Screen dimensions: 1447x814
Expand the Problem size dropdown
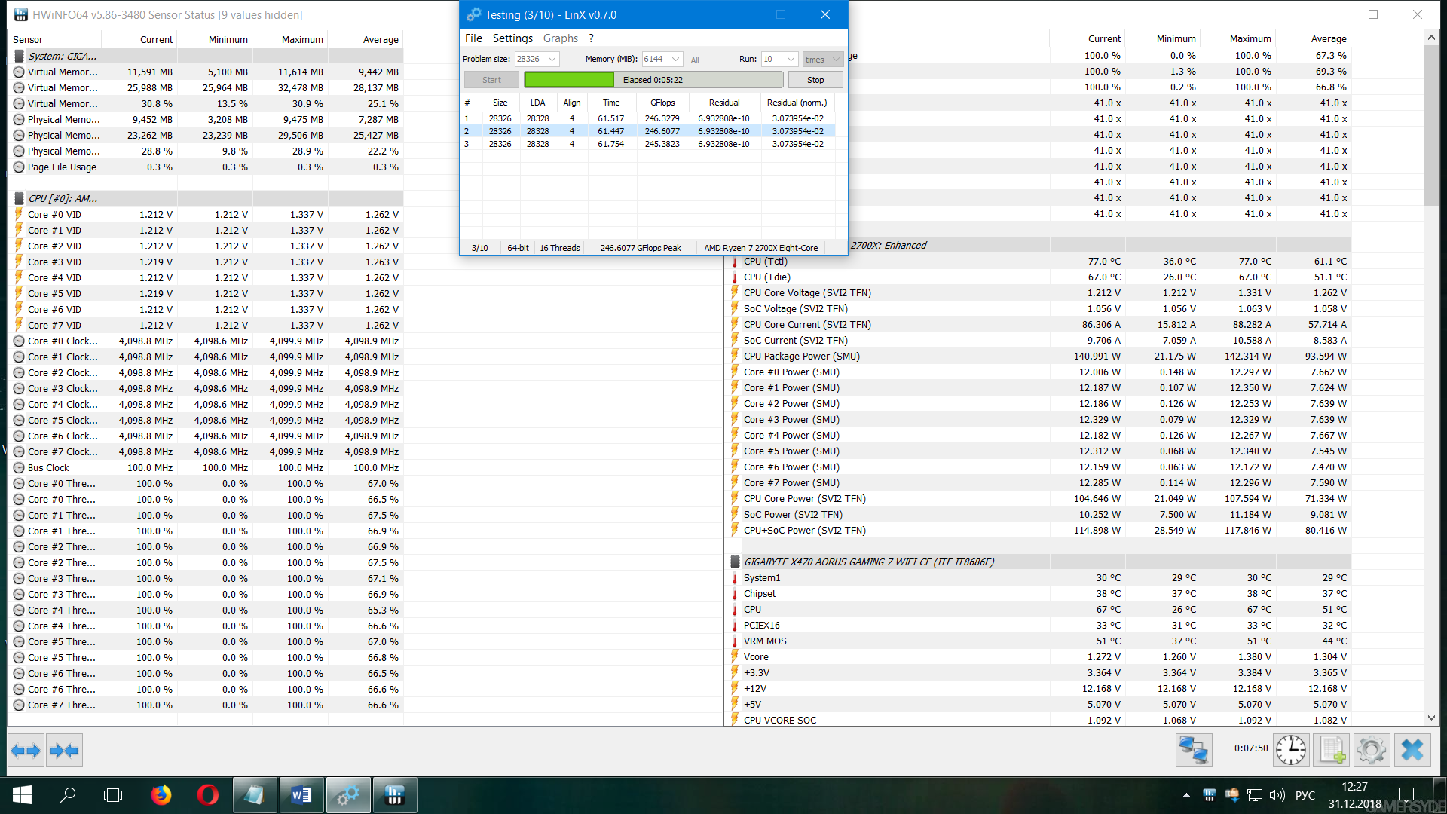(x=552, y=59)
